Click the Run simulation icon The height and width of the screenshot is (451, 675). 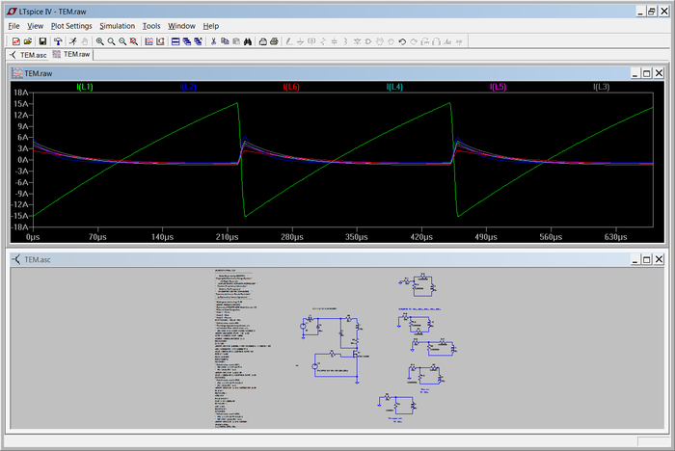click(x=72, y=41)
